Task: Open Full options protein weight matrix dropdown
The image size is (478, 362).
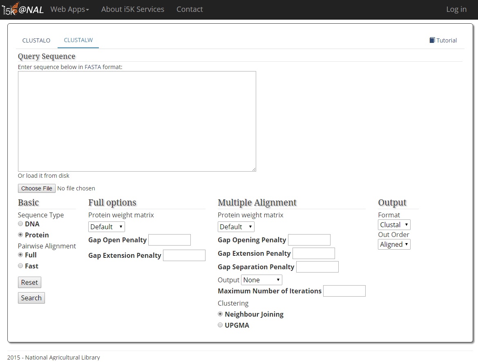Action: [107, 227]
